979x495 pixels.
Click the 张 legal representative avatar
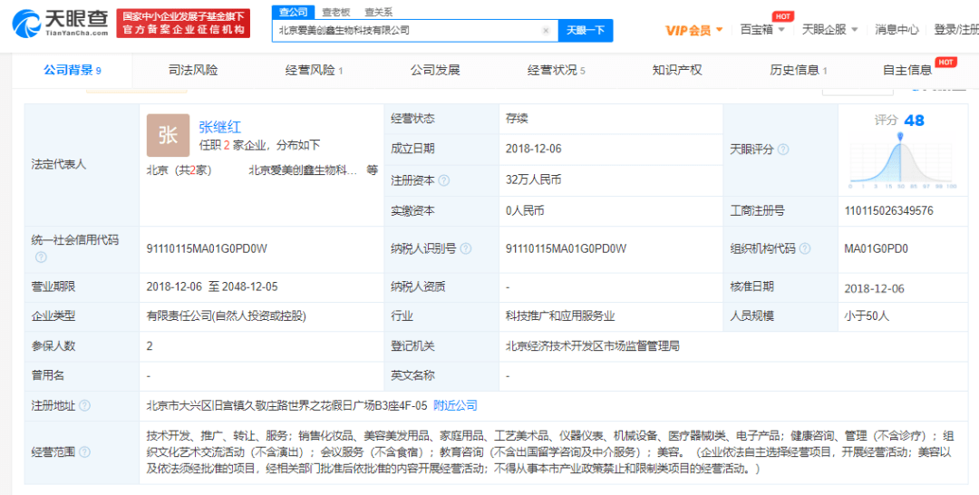(168, 136)
